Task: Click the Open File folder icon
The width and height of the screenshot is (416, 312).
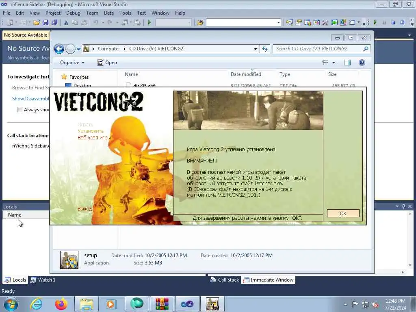Action: [36, 23]
